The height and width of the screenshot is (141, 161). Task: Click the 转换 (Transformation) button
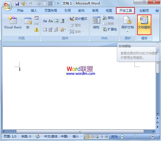(x=108, y=24)
